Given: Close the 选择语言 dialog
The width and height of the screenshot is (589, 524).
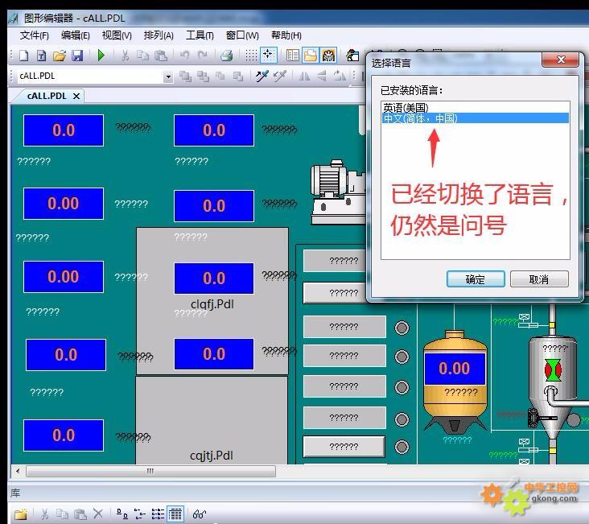Looking at the screenshot, I should [561, 60].
